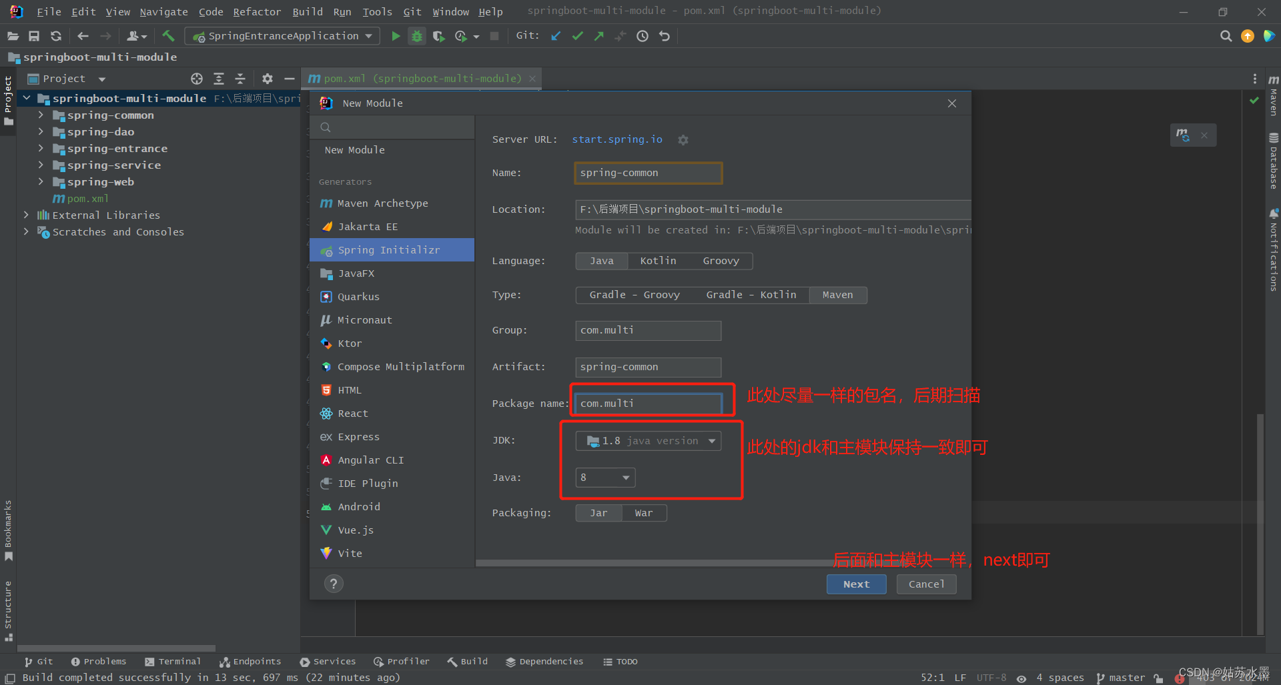
Task: Click the Package name field
Action: 649,404
